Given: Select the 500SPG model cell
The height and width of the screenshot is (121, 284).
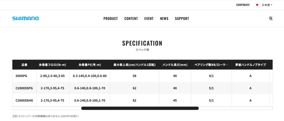Looking at the screenshot, I should 21,76.
